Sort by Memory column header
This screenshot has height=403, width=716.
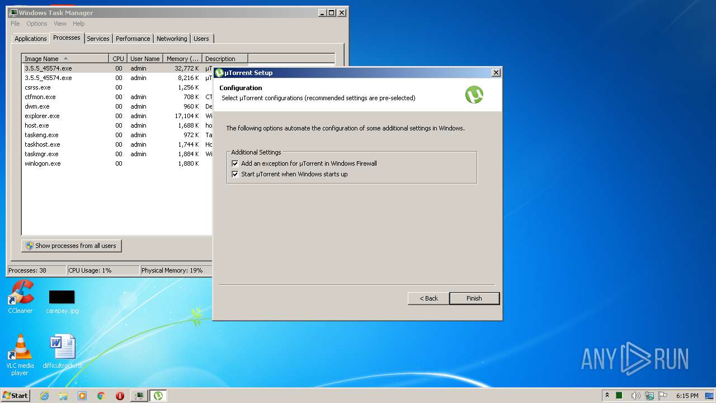point(182,59)
